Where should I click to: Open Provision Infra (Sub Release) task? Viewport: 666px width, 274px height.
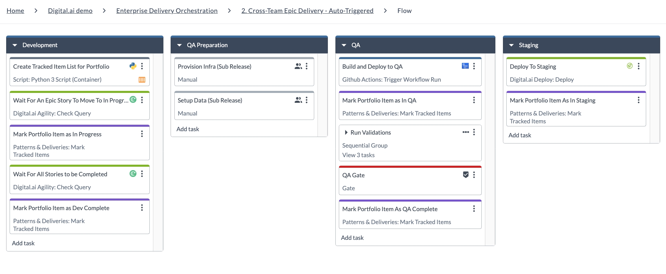(214, 67)
